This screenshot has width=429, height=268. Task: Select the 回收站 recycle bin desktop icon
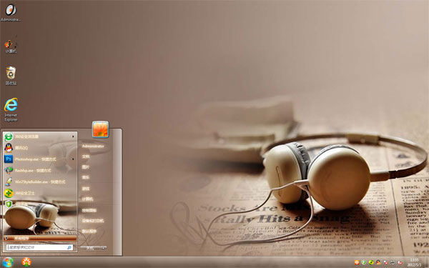11,76
